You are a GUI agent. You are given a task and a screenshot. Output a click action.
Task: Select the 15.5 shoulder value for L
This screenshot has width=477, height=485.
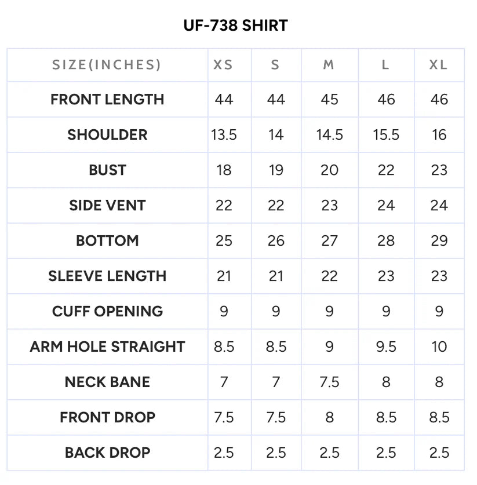pos(386,135)
